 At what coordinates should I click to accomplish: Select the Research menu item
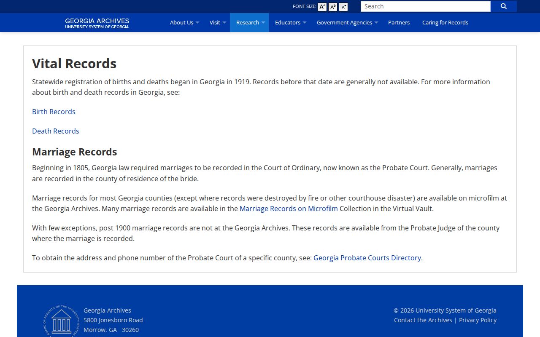[248, 23]
